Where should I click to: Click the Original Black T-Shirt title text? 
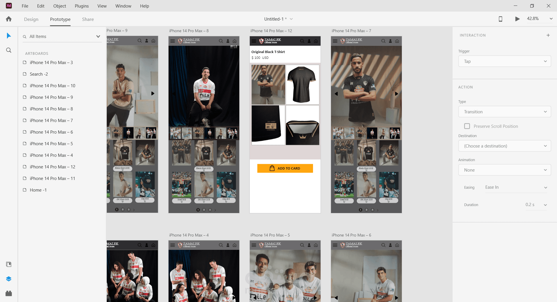tap(268, 52)
